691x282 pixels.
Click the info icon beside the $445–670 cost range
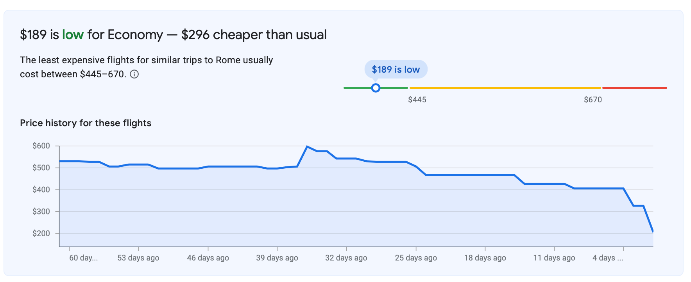pos(134,74)
